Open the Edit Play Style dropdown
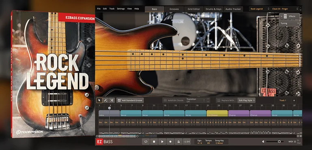 (x=246, y=101)
